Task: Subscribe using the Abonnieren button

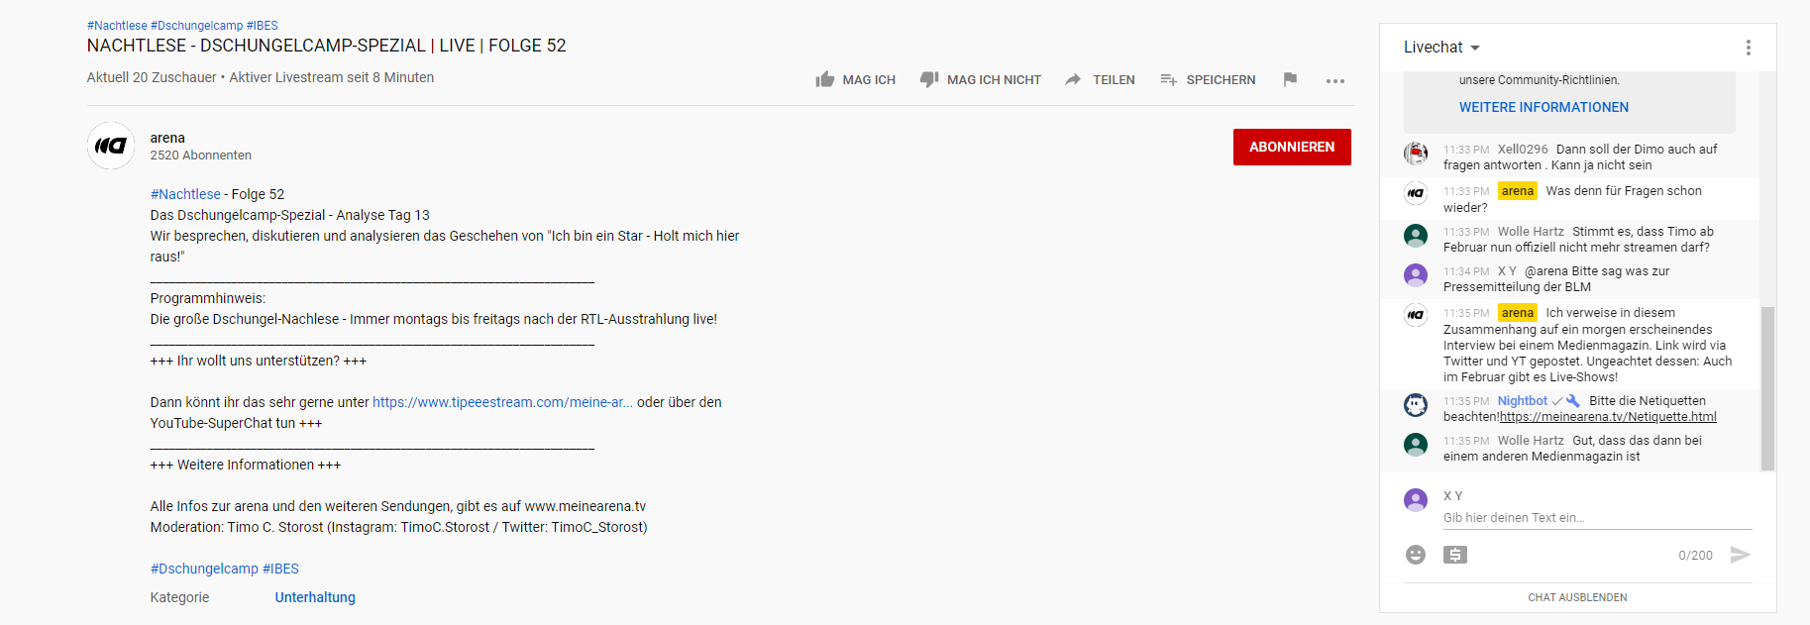Action: click(x=1291, y=147)
